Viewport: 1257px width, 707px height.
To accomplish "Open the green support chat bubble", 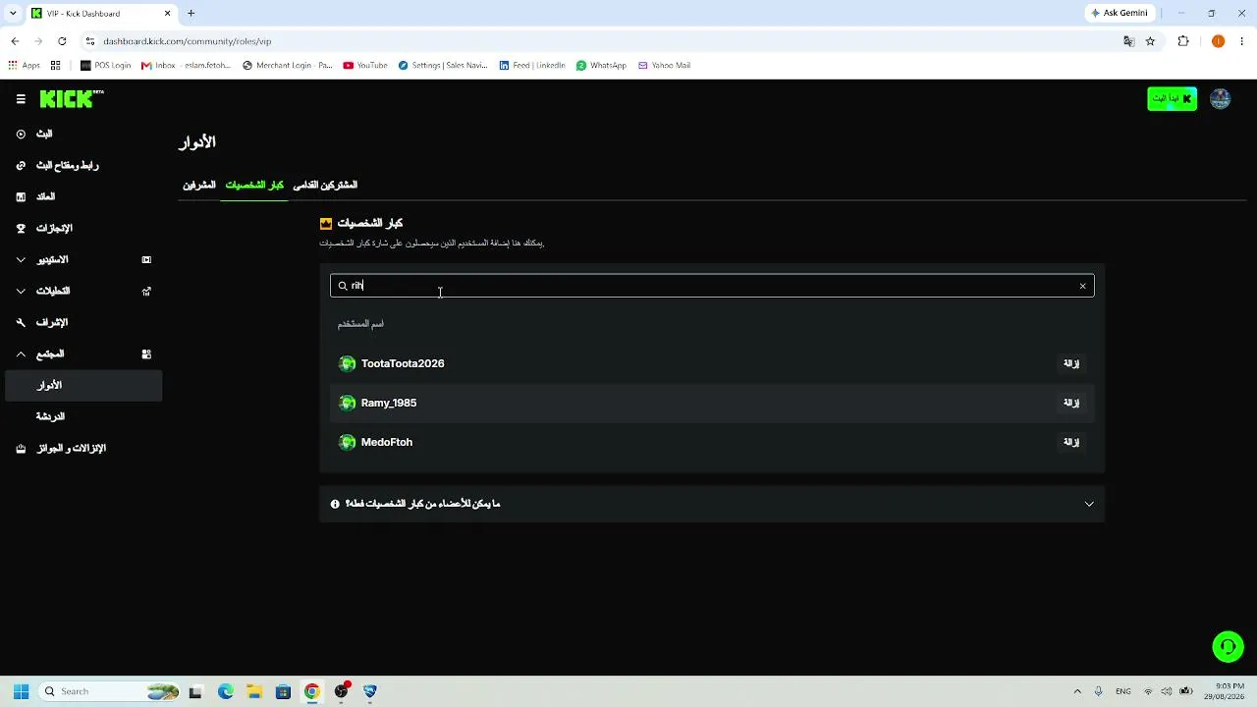I will point(1228,646).
